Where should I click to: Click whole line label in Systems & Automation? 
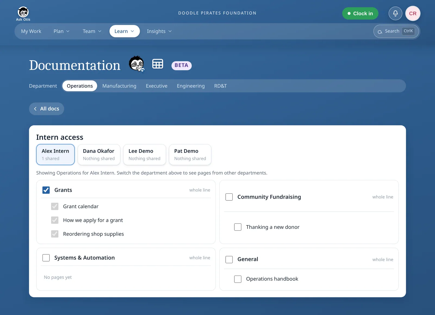[200, 258]
